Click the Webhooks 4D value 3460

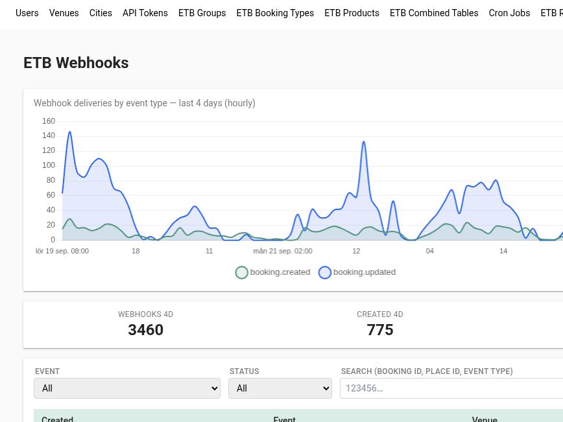146,330
